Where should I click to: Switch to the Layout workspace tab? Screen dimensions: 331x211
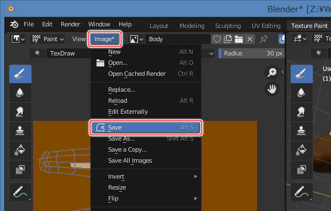click(x=159, y=26)
